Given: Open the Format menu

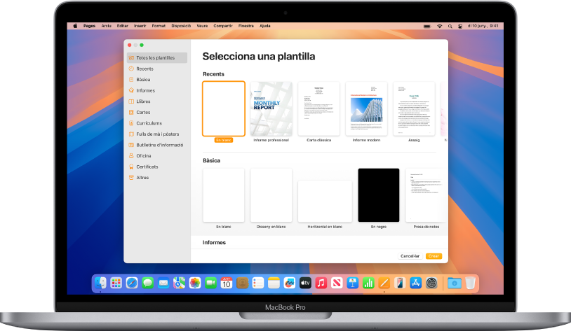Looking at the screenshot, I should coord(159,26).
